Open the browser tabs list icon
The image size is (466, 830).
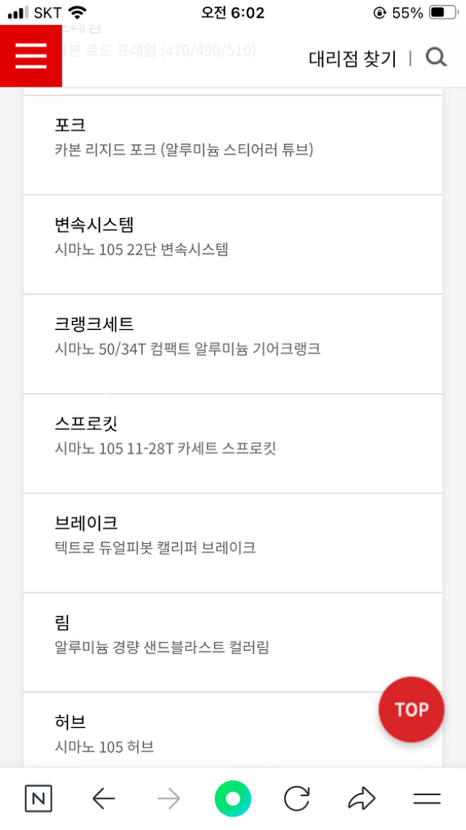(x=427, y=798)
